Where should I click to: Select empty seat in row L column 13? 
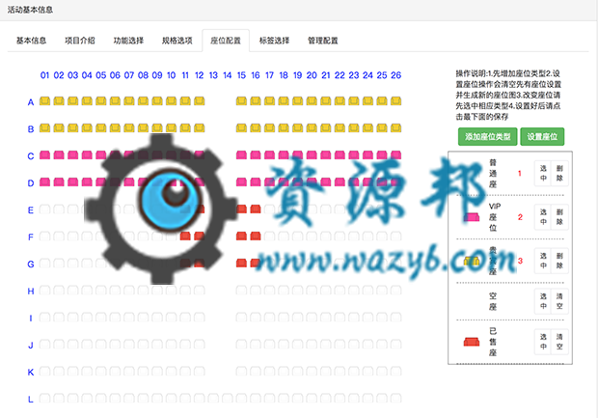(x=213, y=398)
